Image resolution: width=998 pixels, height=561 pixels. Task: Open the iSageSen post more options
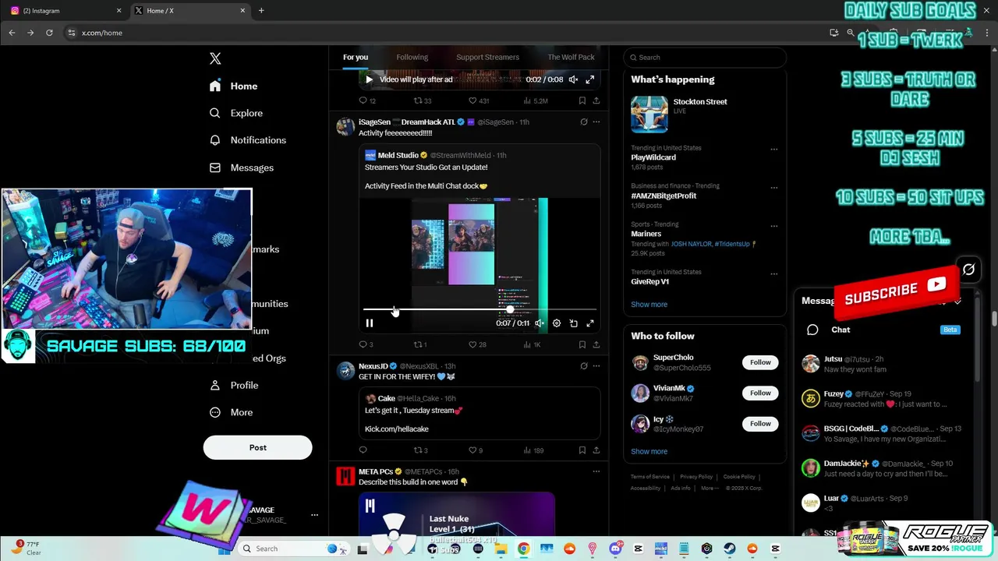596,122
